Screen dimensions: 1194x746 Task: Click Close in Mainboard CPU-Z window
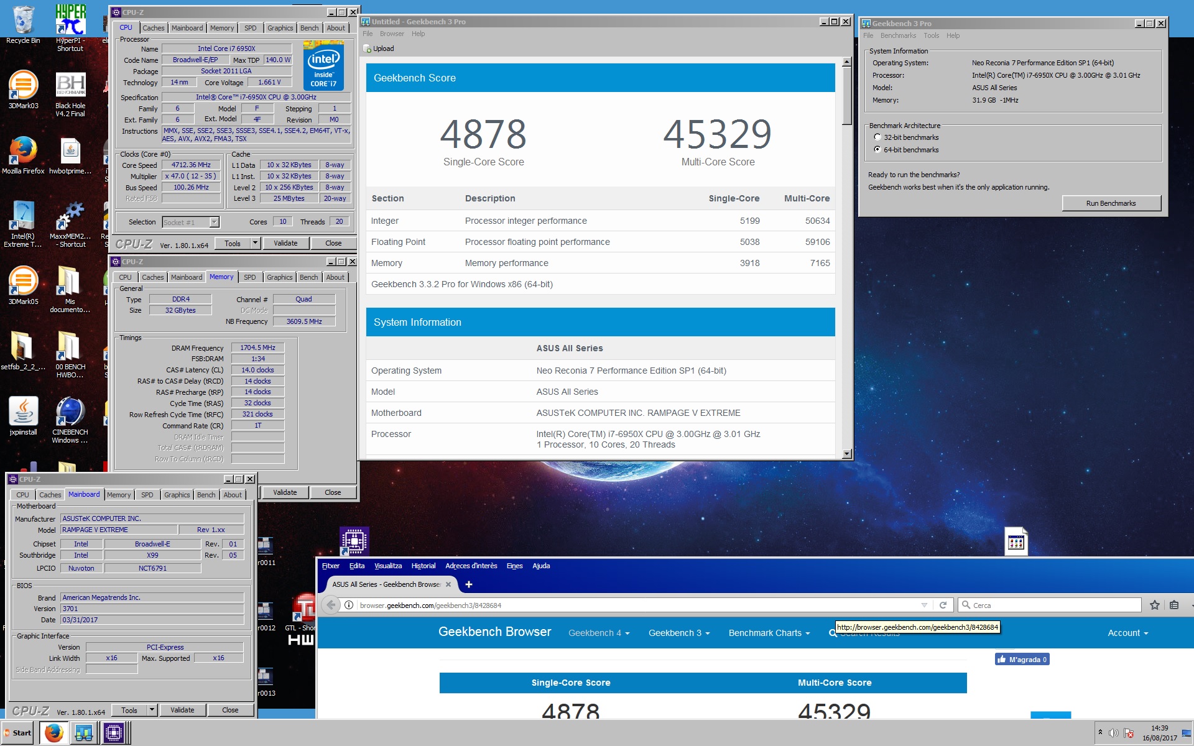click(x=230, y=710)
